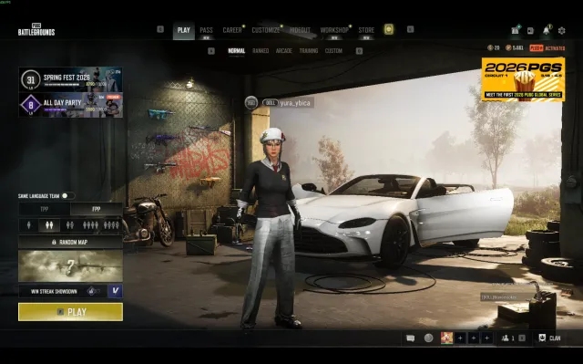The height and width of the screenshot is (364, 583).
Task: Click the Win Streak Showdown emblem icon
Action: [x=92, y=291]
